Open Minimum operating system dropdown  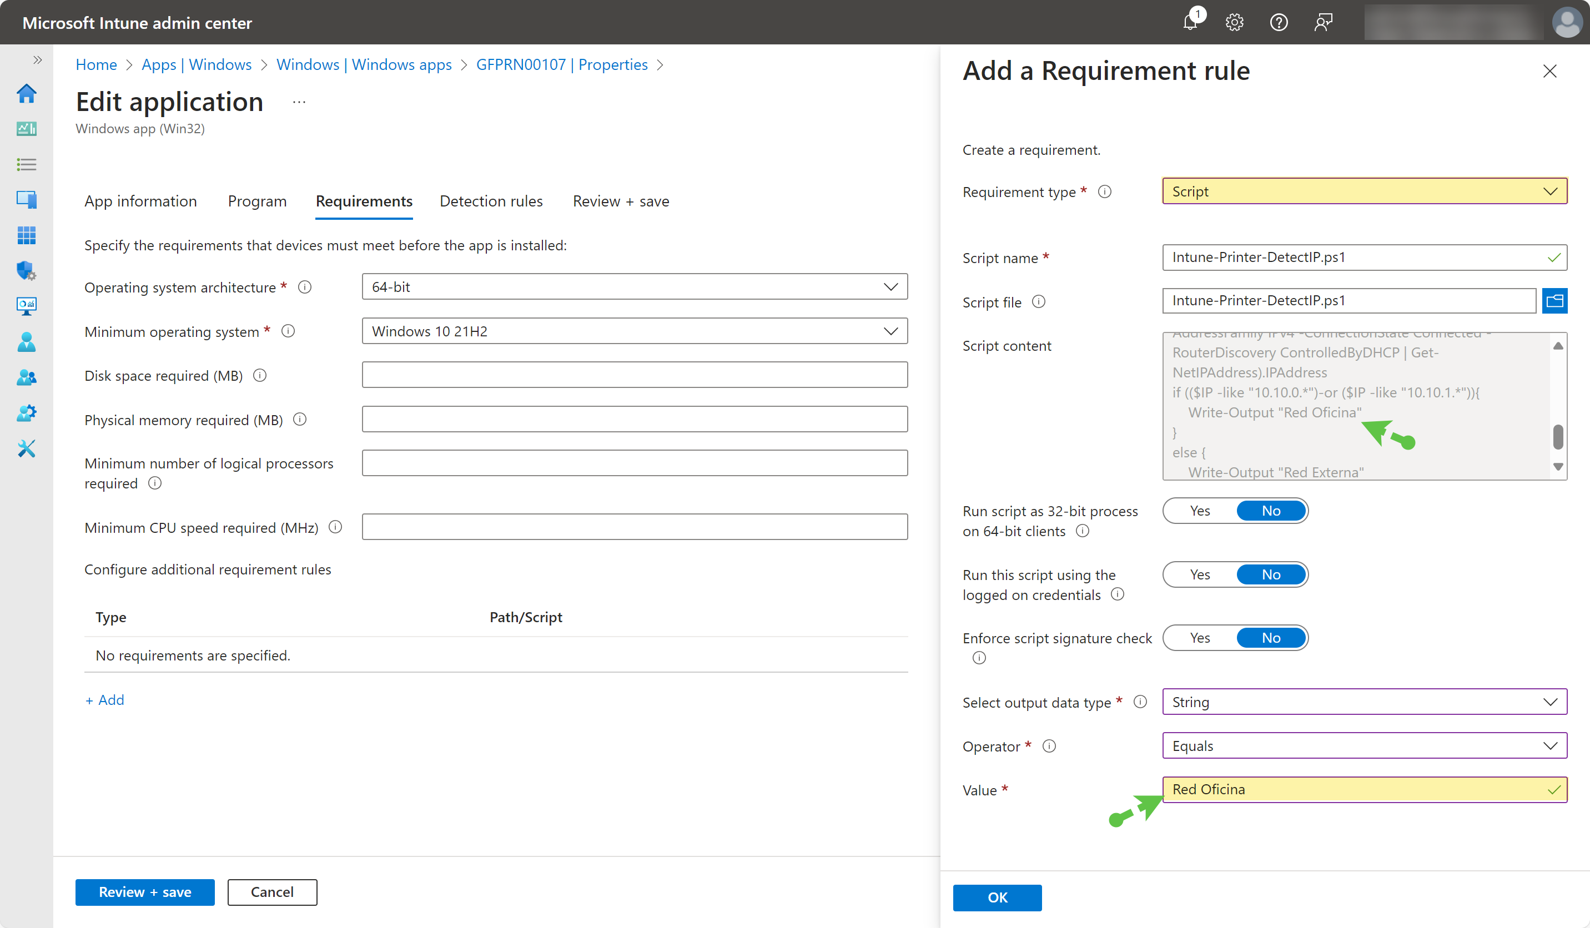[635, 331]
